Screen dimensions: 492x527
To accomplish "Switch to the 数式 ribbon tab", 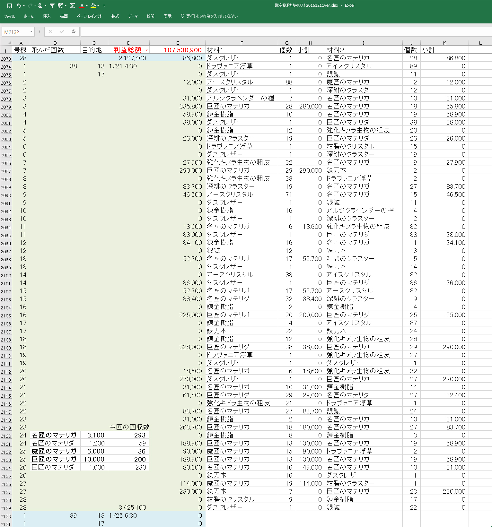I will (x=115, y=16).
